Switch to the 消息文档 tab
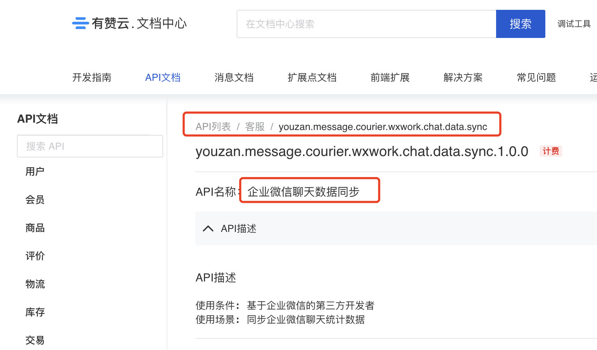The image size is (597, 350). (234, 77)
